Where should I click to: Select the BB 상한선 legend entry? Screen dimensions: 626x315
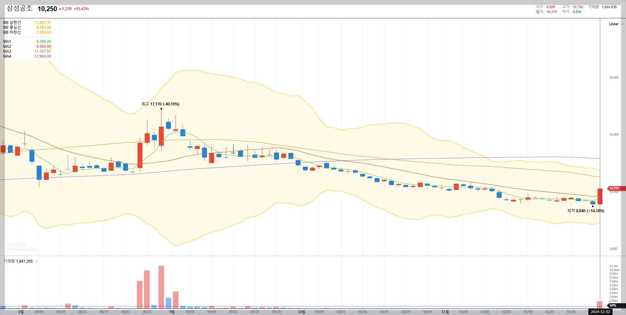coord(12,23)
